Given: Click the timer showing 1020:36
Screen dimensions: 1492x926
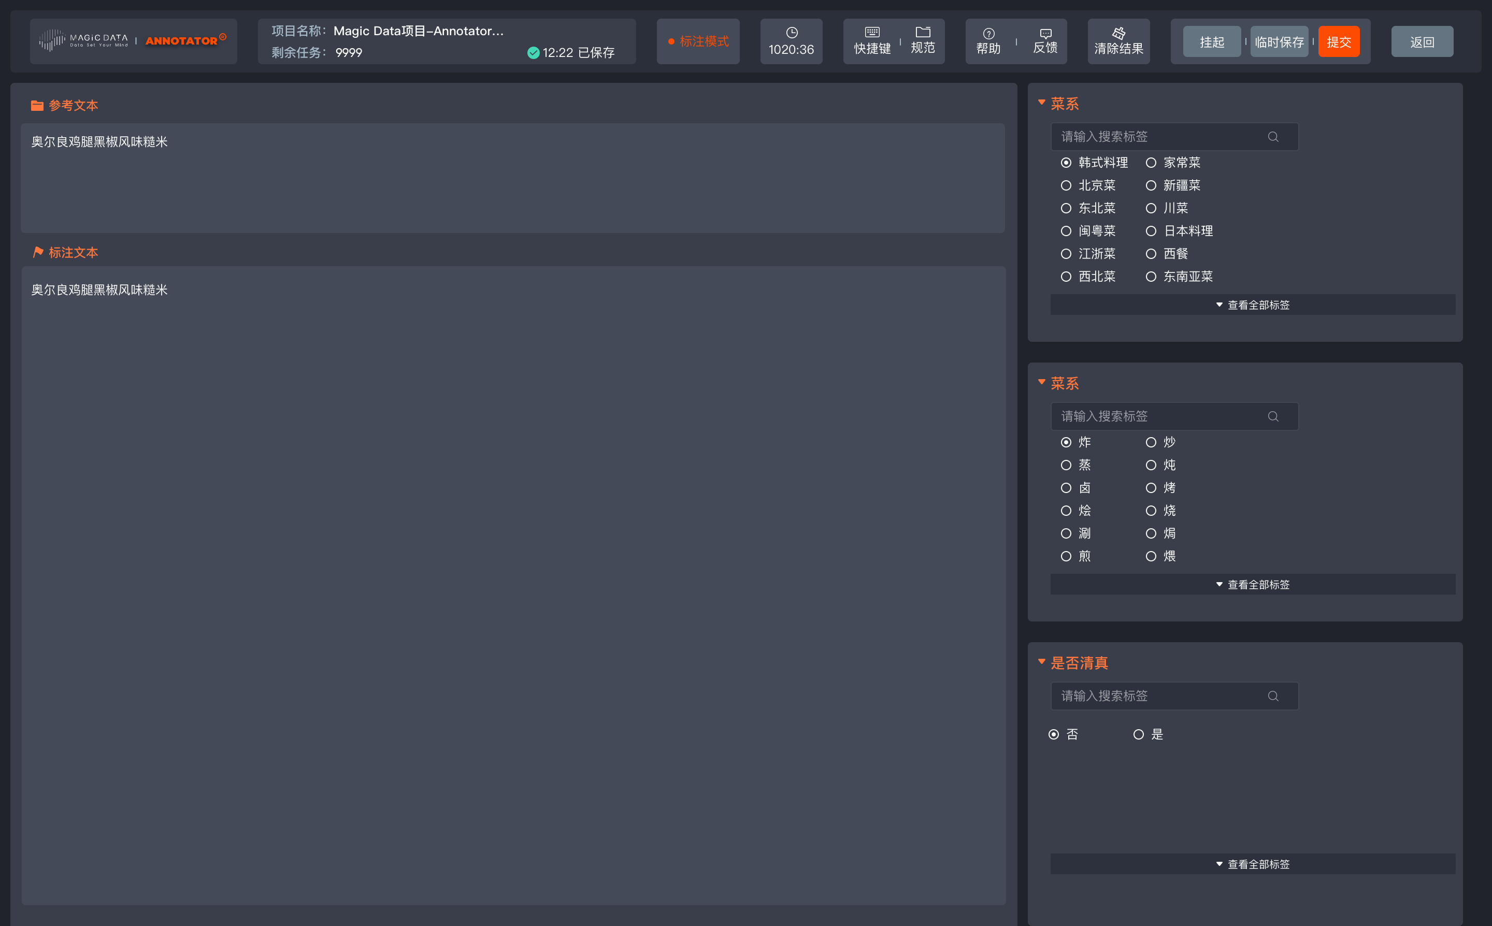Looking at the screenshot, I should 791,41.
